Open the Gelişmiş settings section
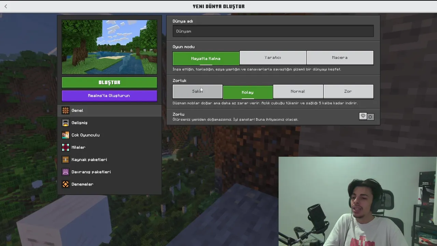This screenshot has width=437, height=246. [110, 123]
